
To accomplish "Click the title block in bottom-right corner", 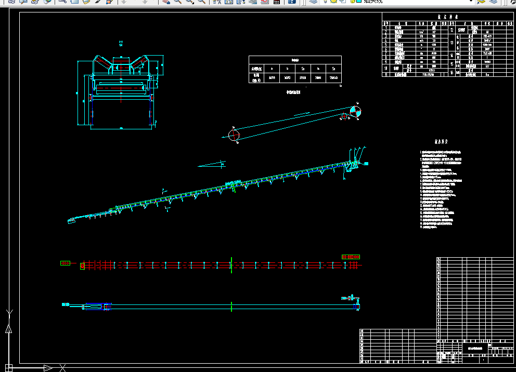I will pyautogui.click(x=475, y=353).
